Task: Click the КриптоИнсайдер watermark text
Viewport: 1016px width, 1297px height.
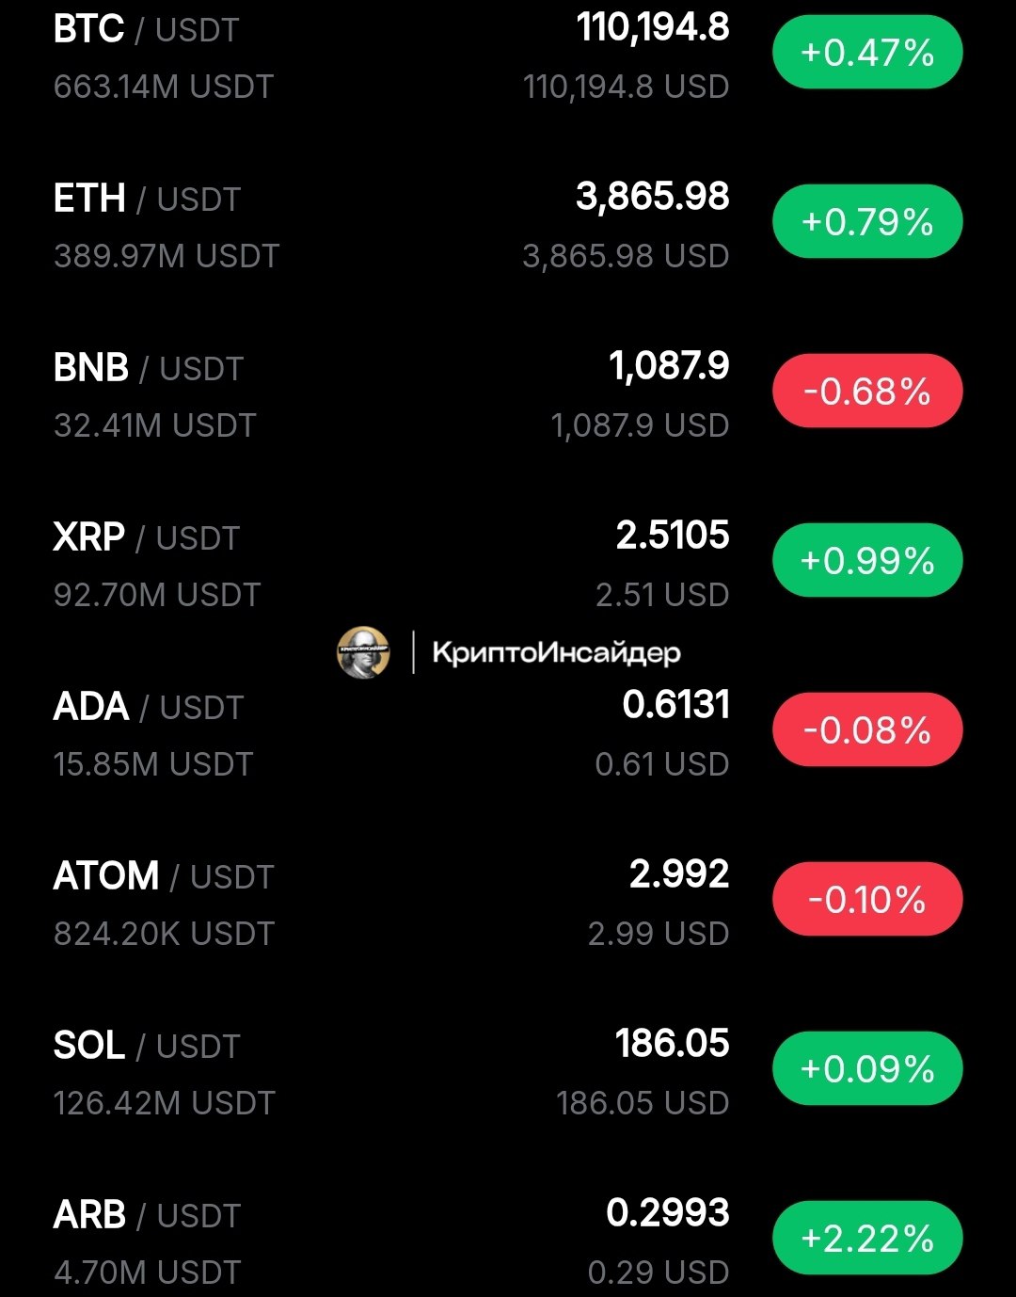Action: pyautogui.click(x=555, y=653)
